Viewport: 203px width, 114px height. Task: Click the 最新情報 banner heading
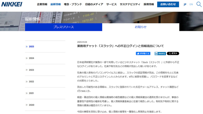tap(33, 19)
